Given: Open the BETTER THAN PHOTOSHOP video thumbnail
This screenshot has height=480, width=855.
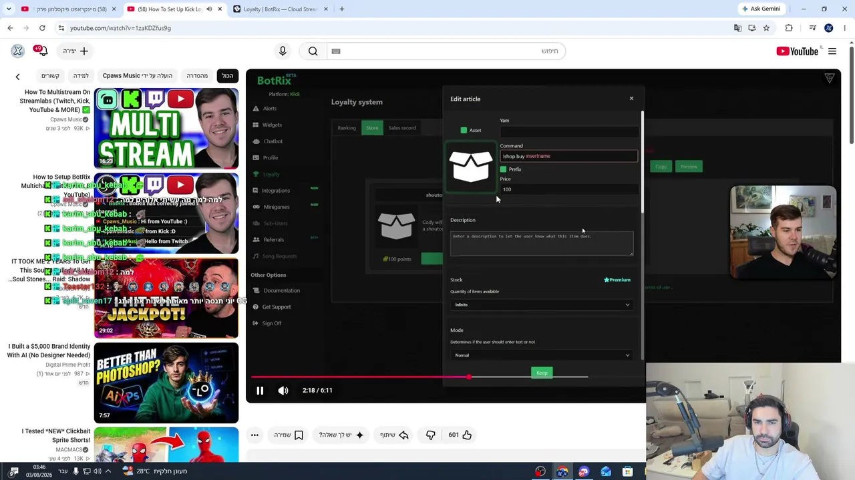Looking at the screenshot, I should pyautogui.click(x=166, y=383).
